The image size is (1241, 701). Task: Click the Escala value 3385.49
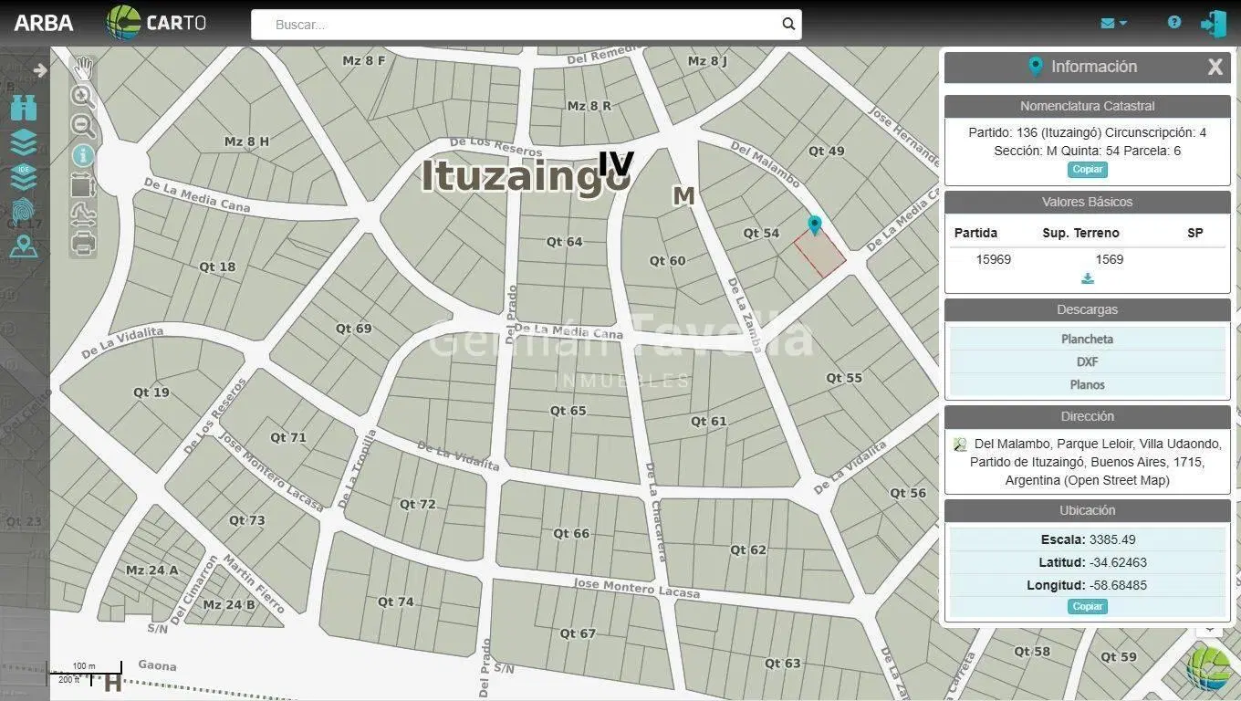1112,539
